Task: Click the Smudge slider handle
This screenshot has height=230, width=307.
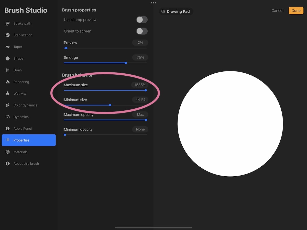Action: pos(126,63)
